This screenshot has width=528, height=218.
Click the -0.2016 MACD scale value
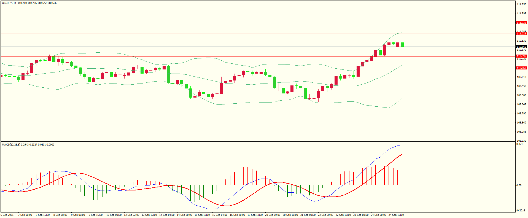(520, 211)
